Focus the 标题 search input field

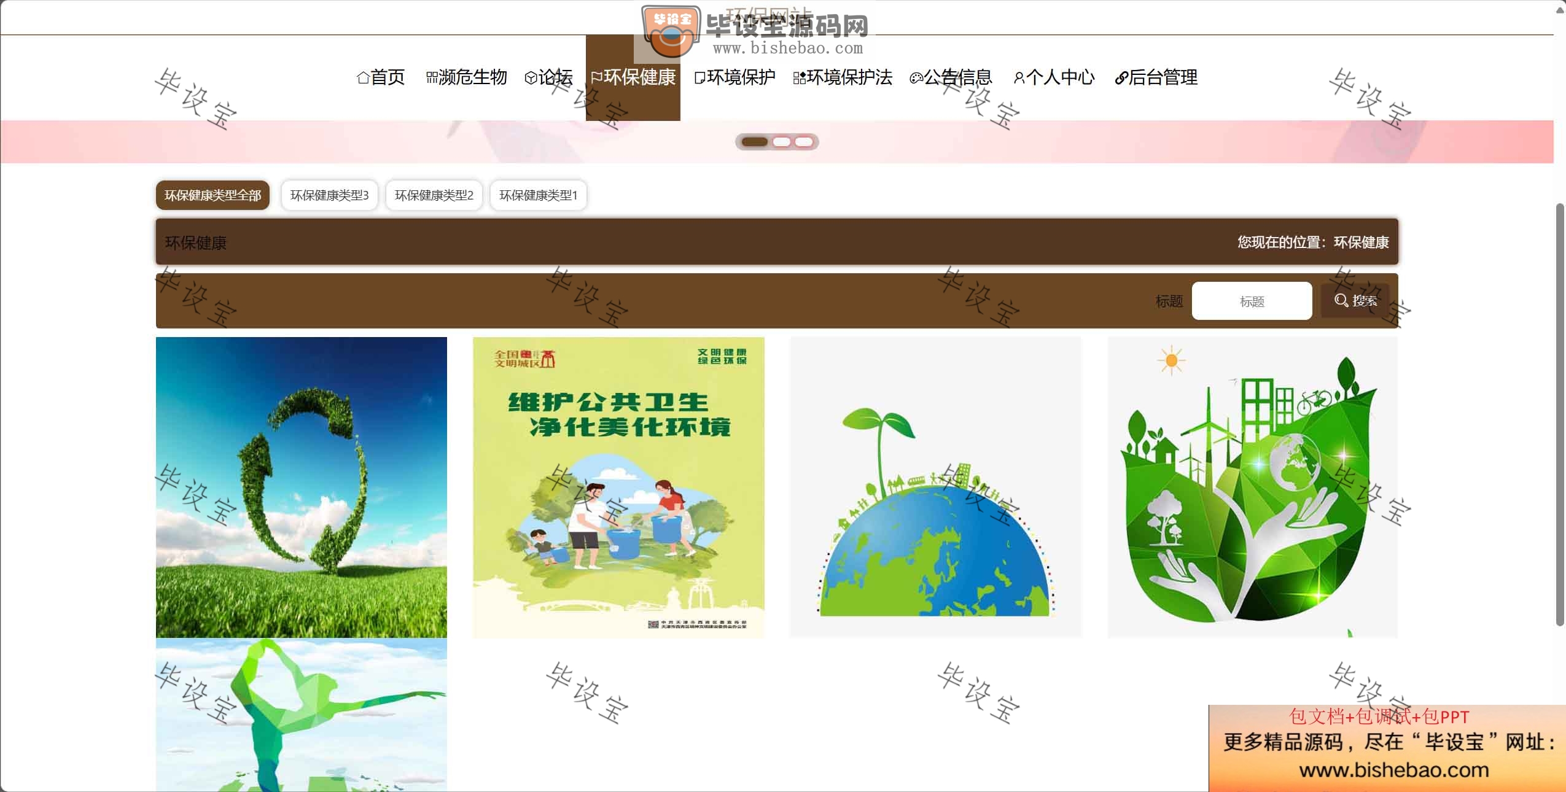point(1252,301)
